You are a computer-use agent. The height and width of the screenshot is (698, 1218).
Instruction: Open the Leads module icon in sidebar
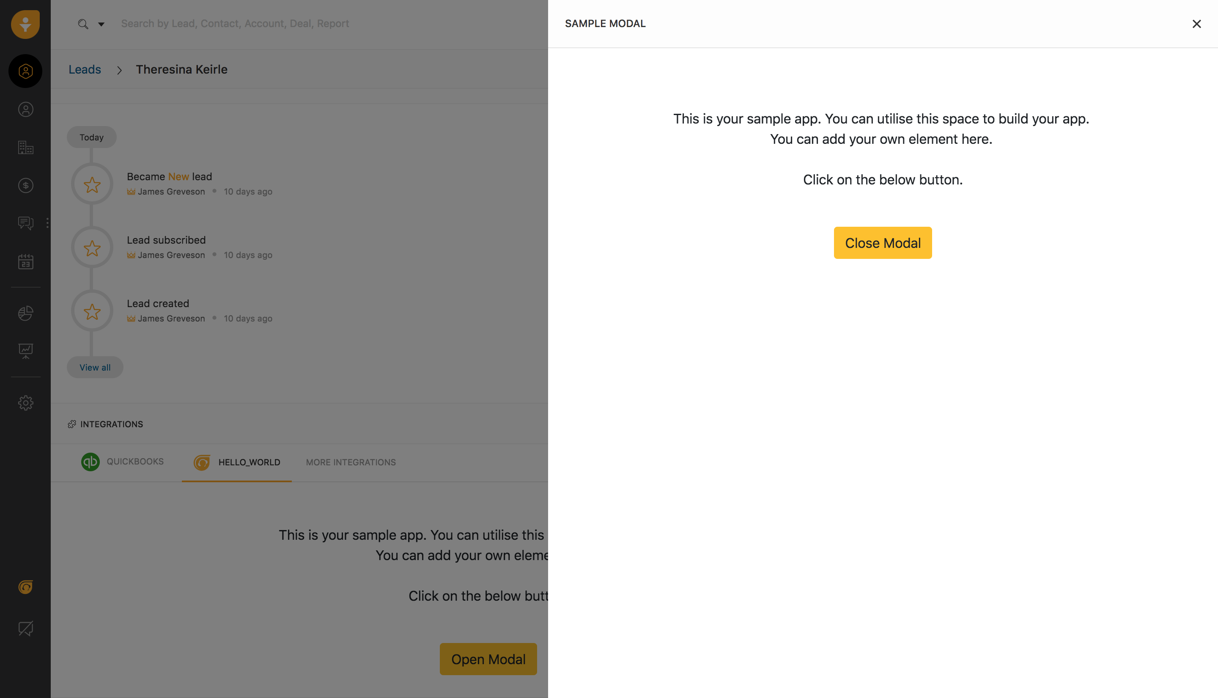tap(25, 71)
